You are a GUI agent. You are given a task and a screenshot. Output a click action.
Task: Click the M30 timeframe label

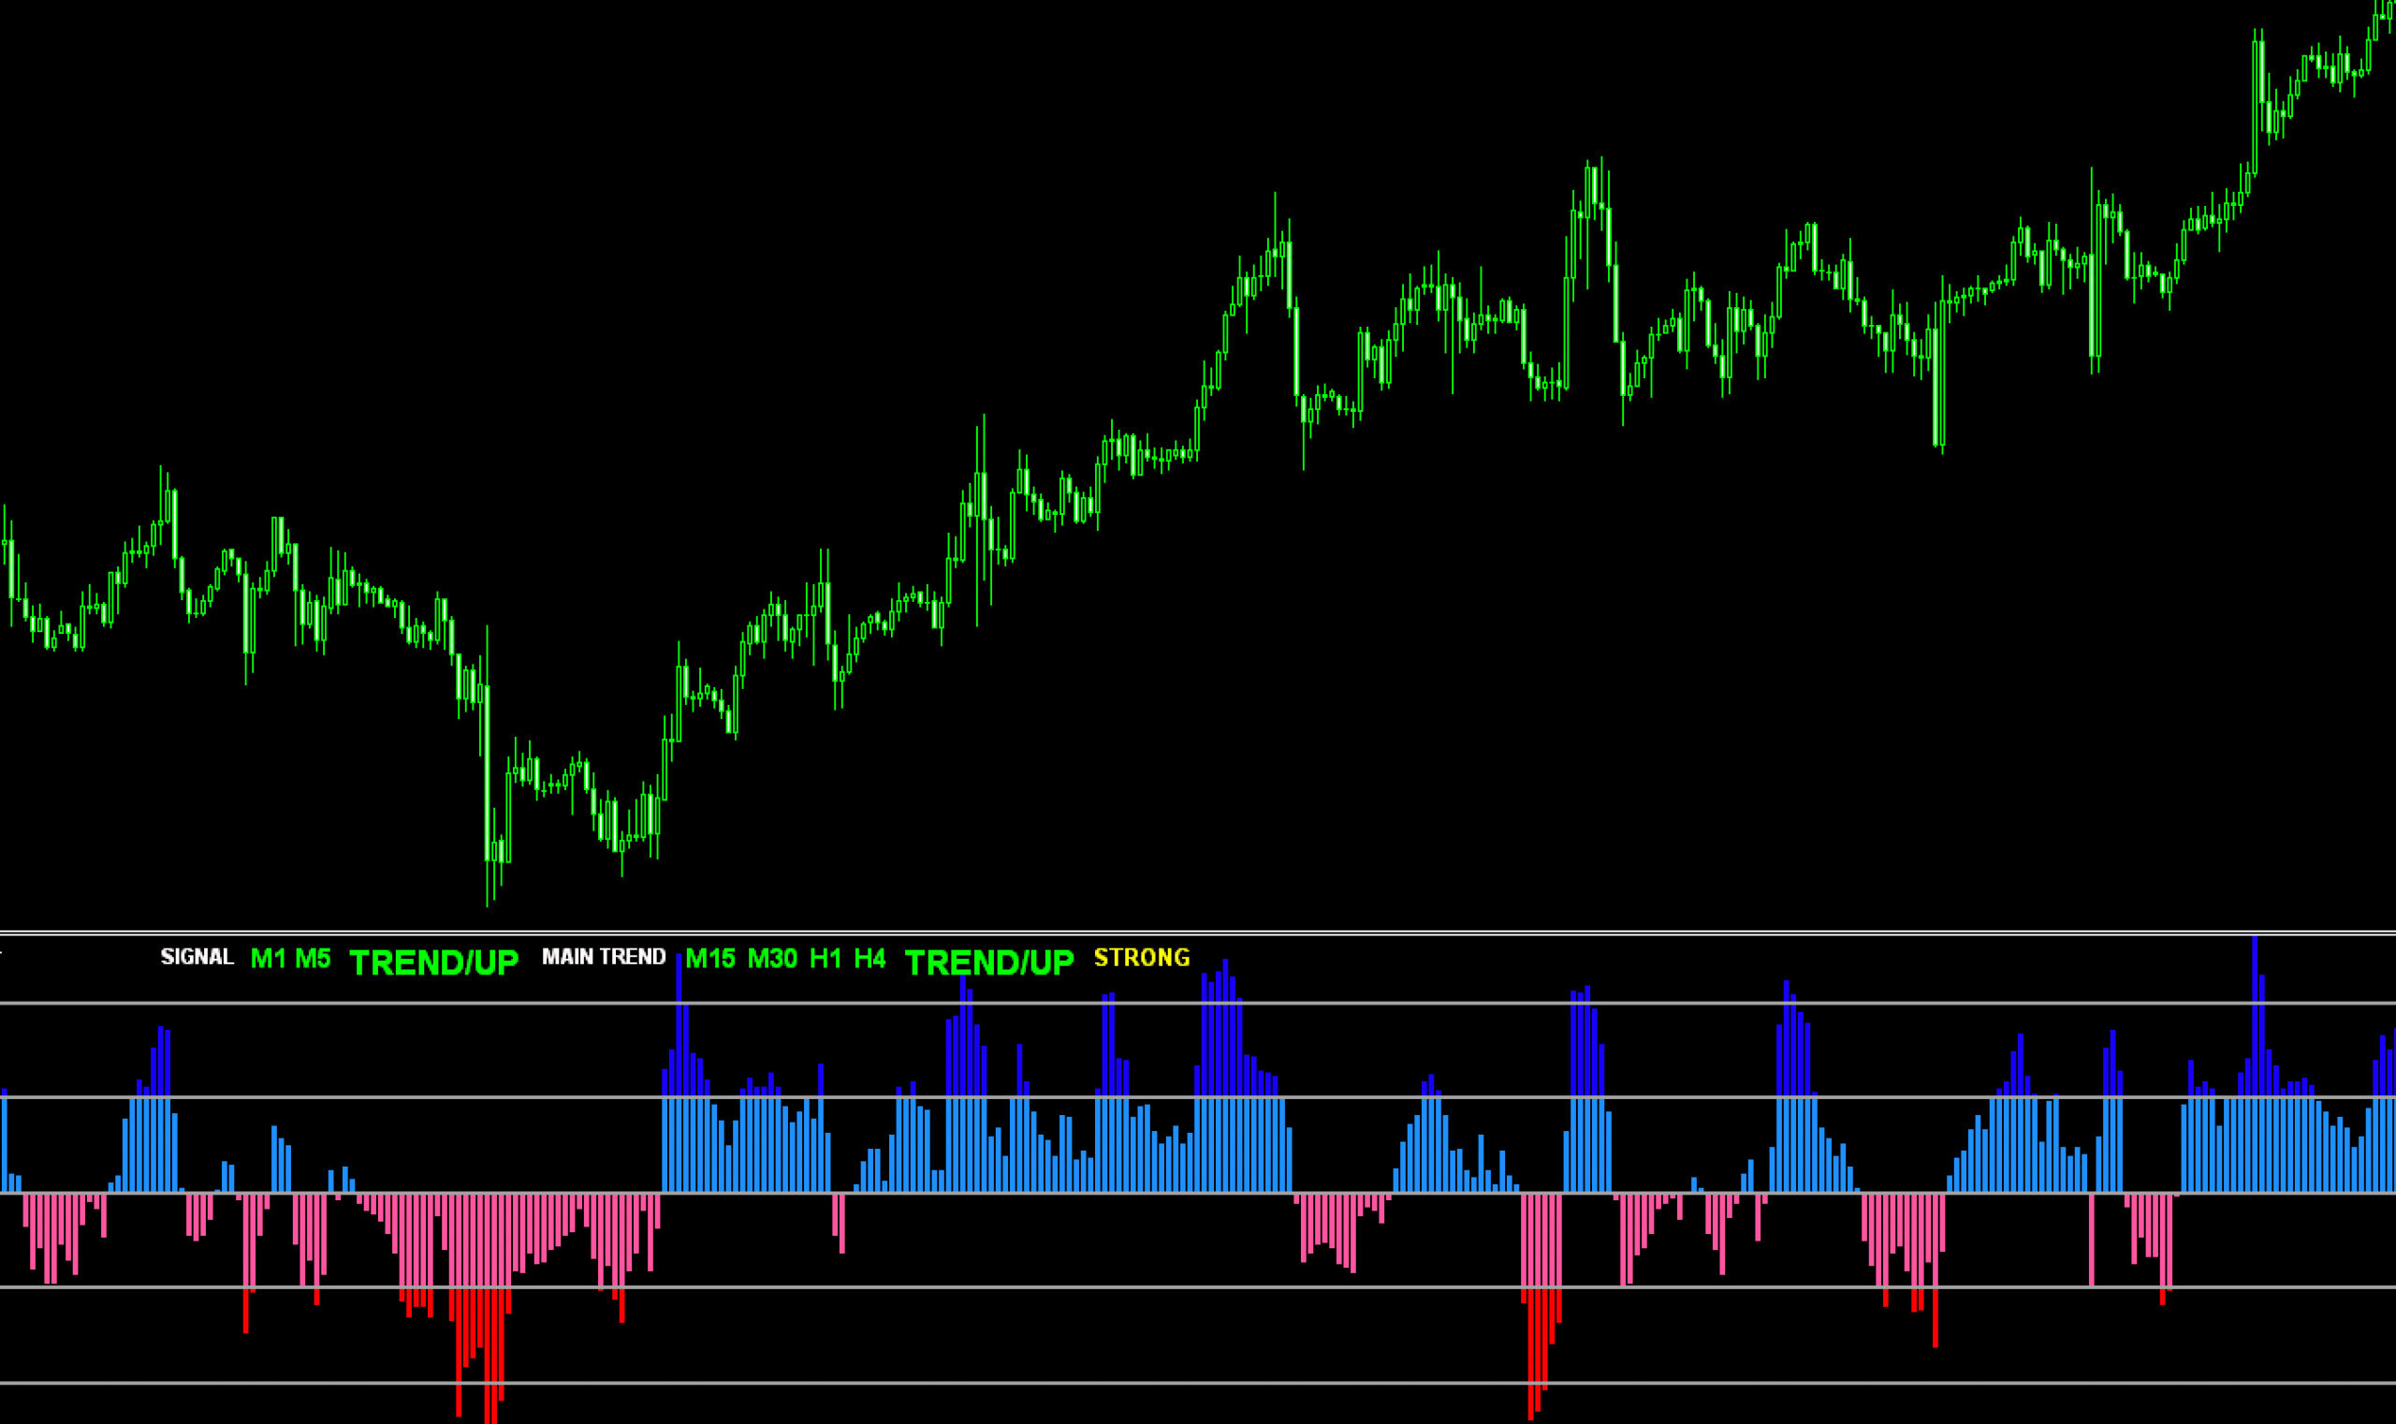click(x=772, y=958)
